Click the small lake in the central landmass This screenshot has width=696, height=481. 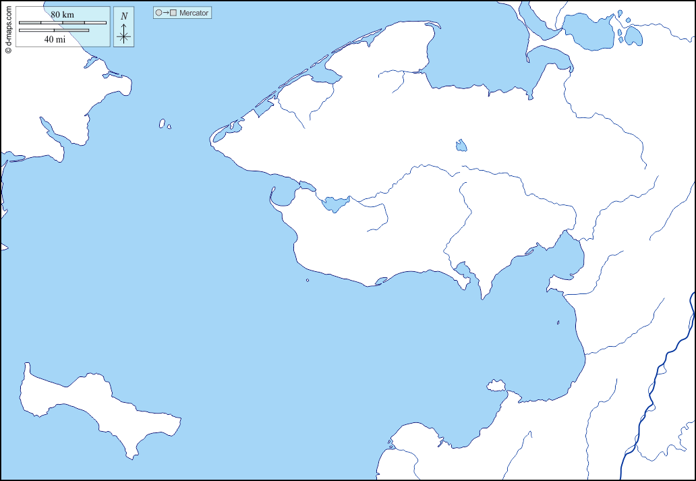point(461,146)
